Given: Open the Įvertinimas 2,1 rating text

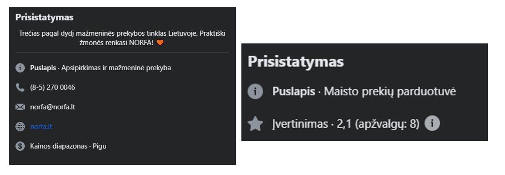Looking at the screenshot, I should (346, 124).
